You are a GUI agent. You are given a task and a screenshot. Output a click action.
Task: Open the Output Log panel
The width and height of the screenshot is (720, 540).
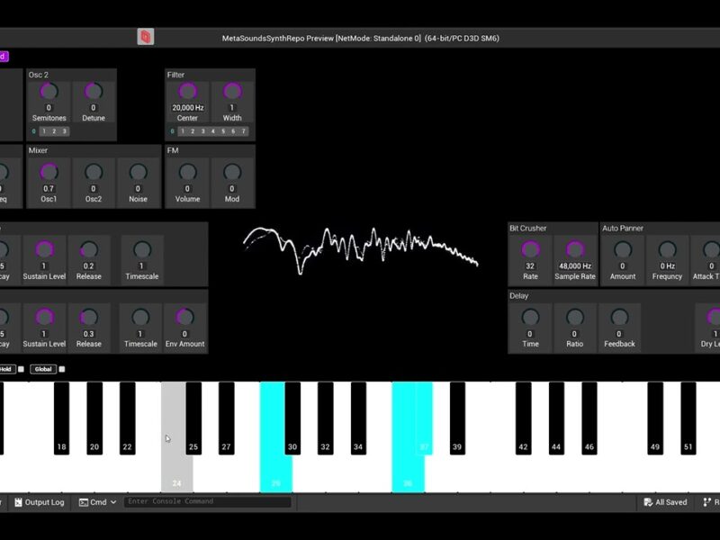(x=40, y=502)
